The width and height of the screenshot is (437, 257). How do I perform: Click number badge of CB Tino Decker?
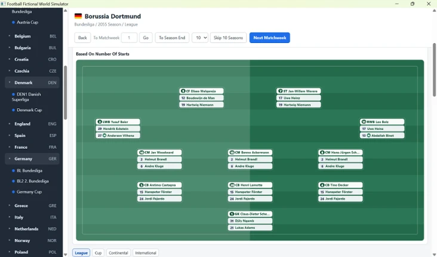[x=322, y=185]
